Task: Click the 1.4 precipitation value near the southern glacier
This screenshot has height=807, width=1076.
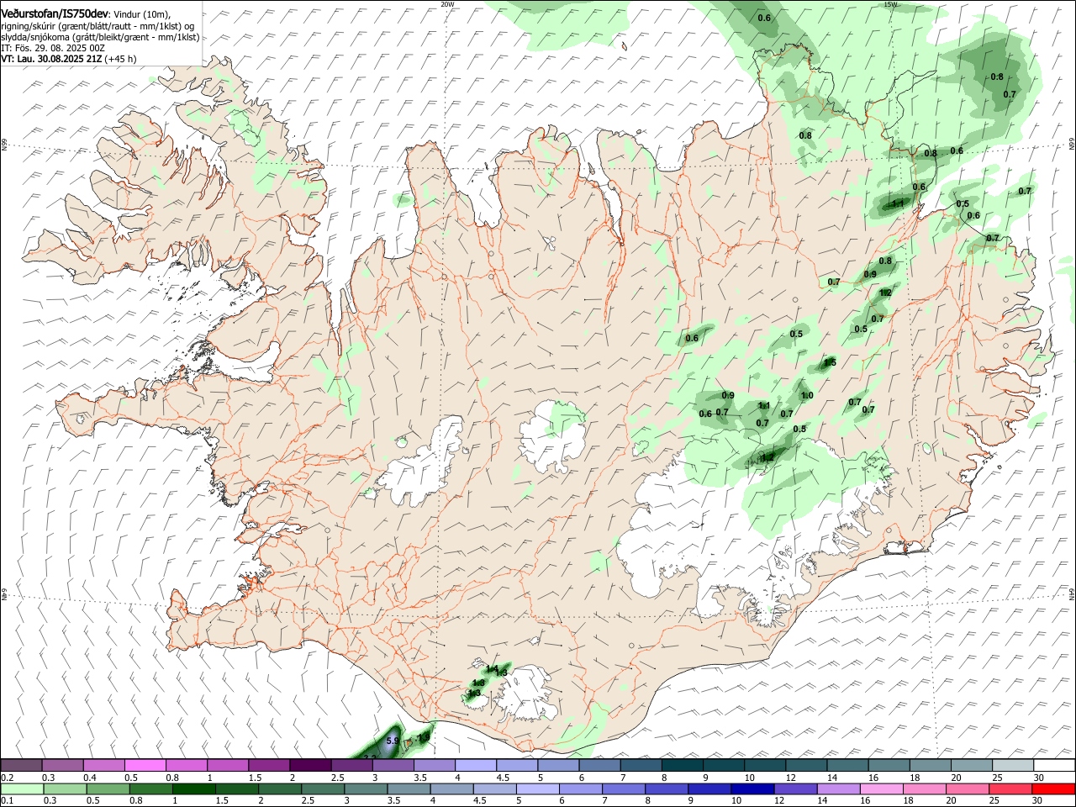Action: (493, 668)
